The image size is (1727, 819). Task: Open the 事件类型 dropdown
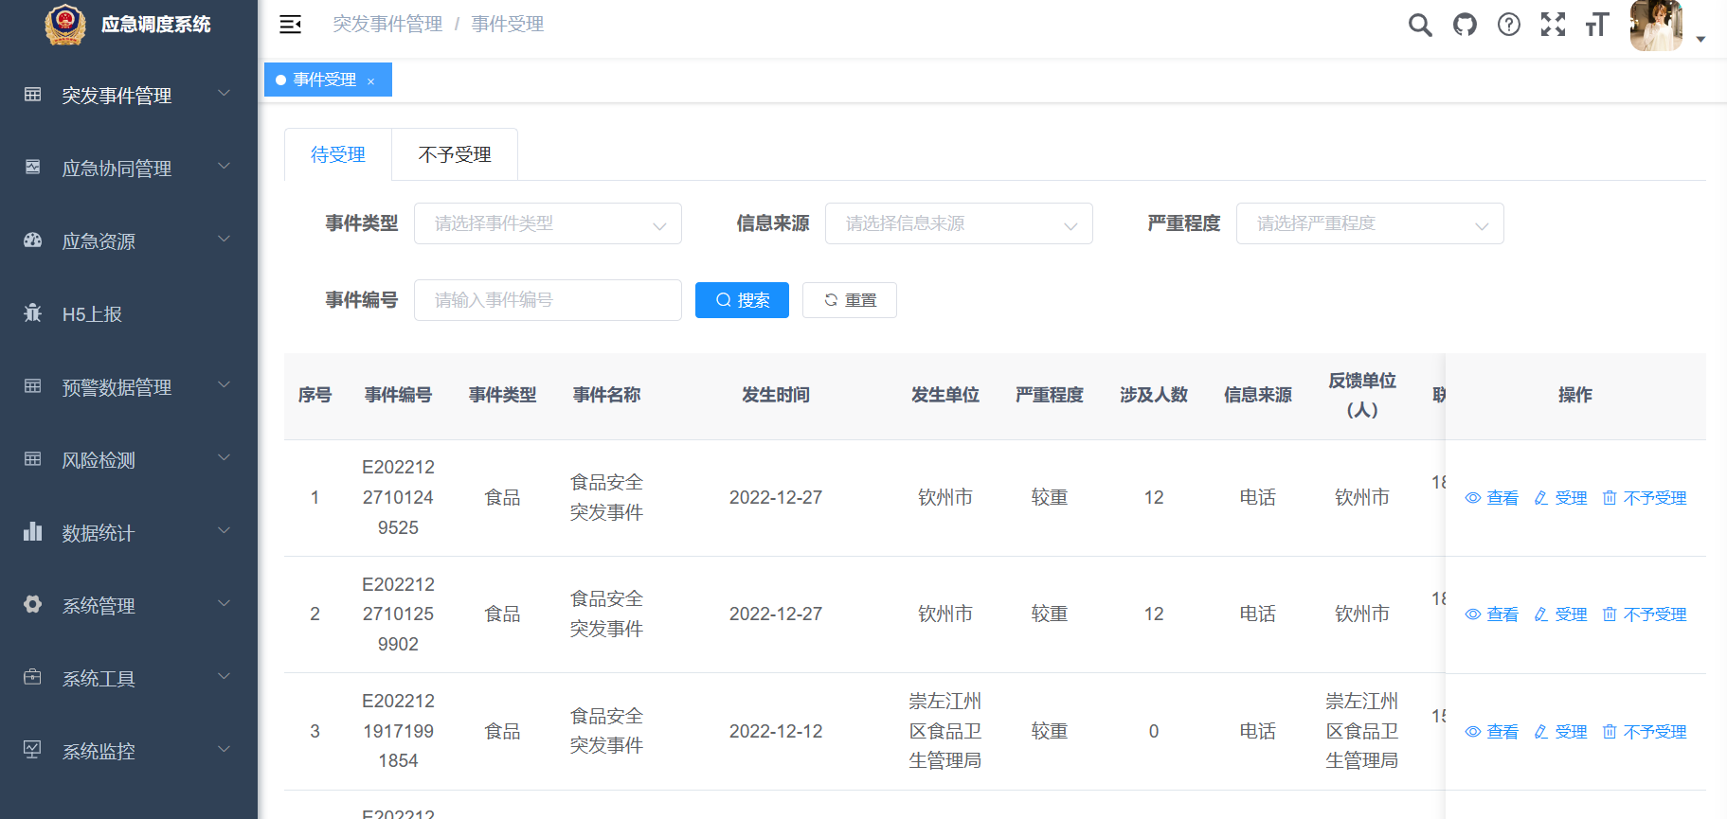click(548, 223)
